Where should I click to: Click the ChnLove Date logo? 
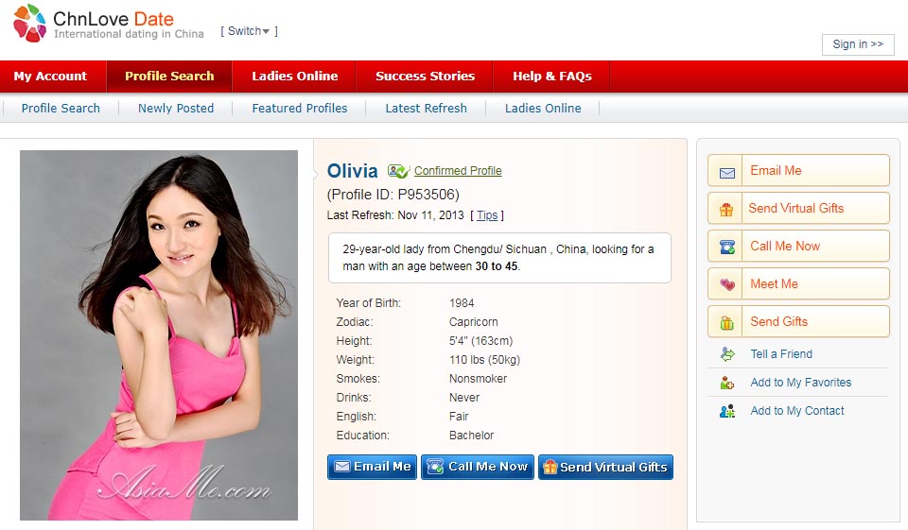[x=108, y=24]
